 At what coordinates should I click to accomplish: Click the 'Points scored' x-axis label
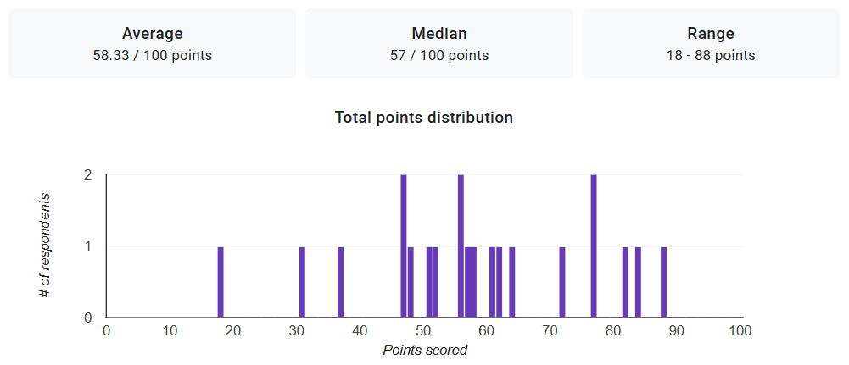[424, 350]
